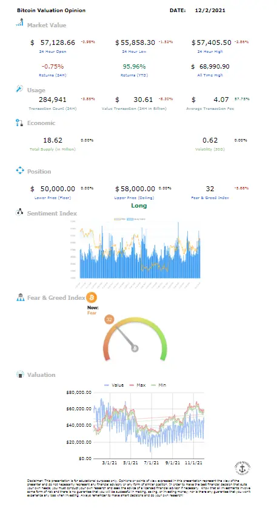The height and width of the screenshot is (508, 277).
Task: Click the Lower Price (Floor) label
Action: [x=53, y=198]
